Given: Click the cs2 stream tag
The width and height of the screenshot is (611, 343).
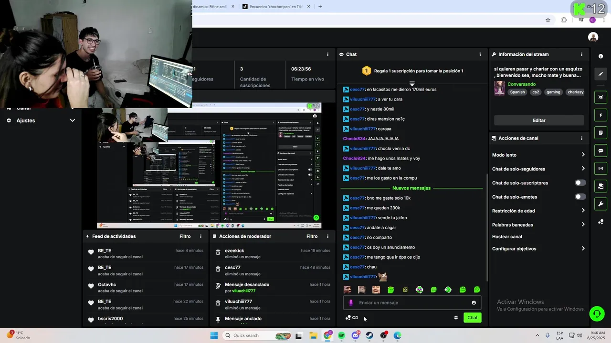Looking at the screenshot, I should pos(536,92).
